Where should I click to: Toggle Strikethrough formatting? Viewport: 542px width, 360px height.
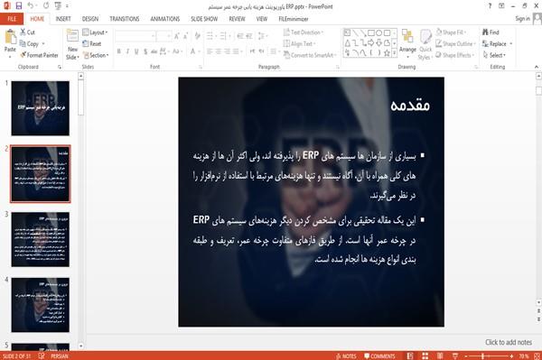154,51
